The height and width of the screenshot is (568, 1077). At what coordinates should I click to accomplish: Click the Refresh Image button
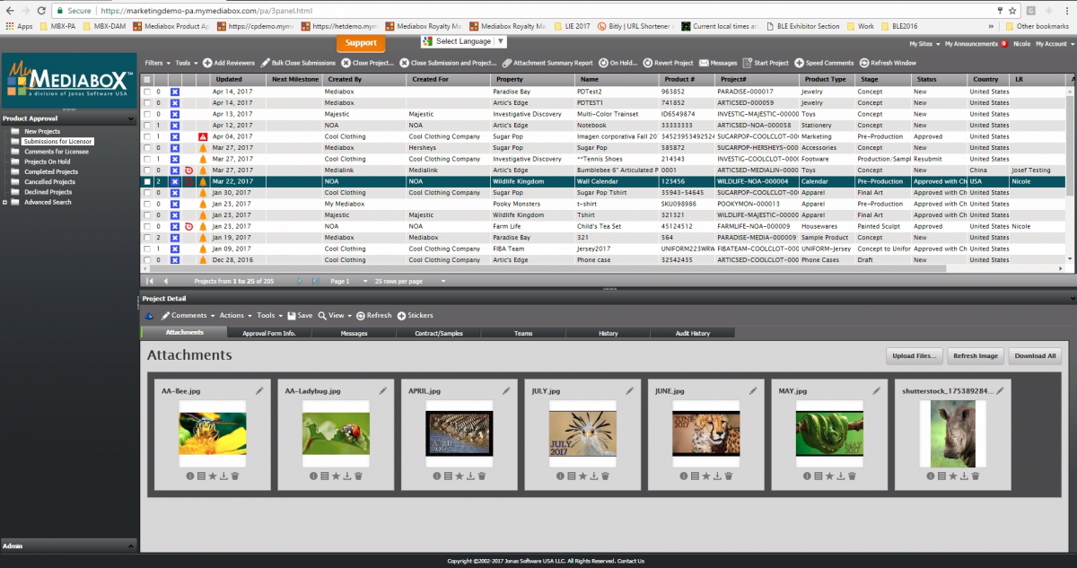click(976, 355)
